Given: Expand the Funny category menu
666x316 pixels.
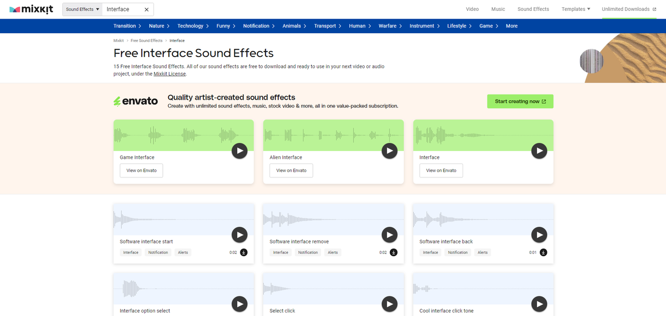Looking at the screenshot, I should (x=226, y=26).
